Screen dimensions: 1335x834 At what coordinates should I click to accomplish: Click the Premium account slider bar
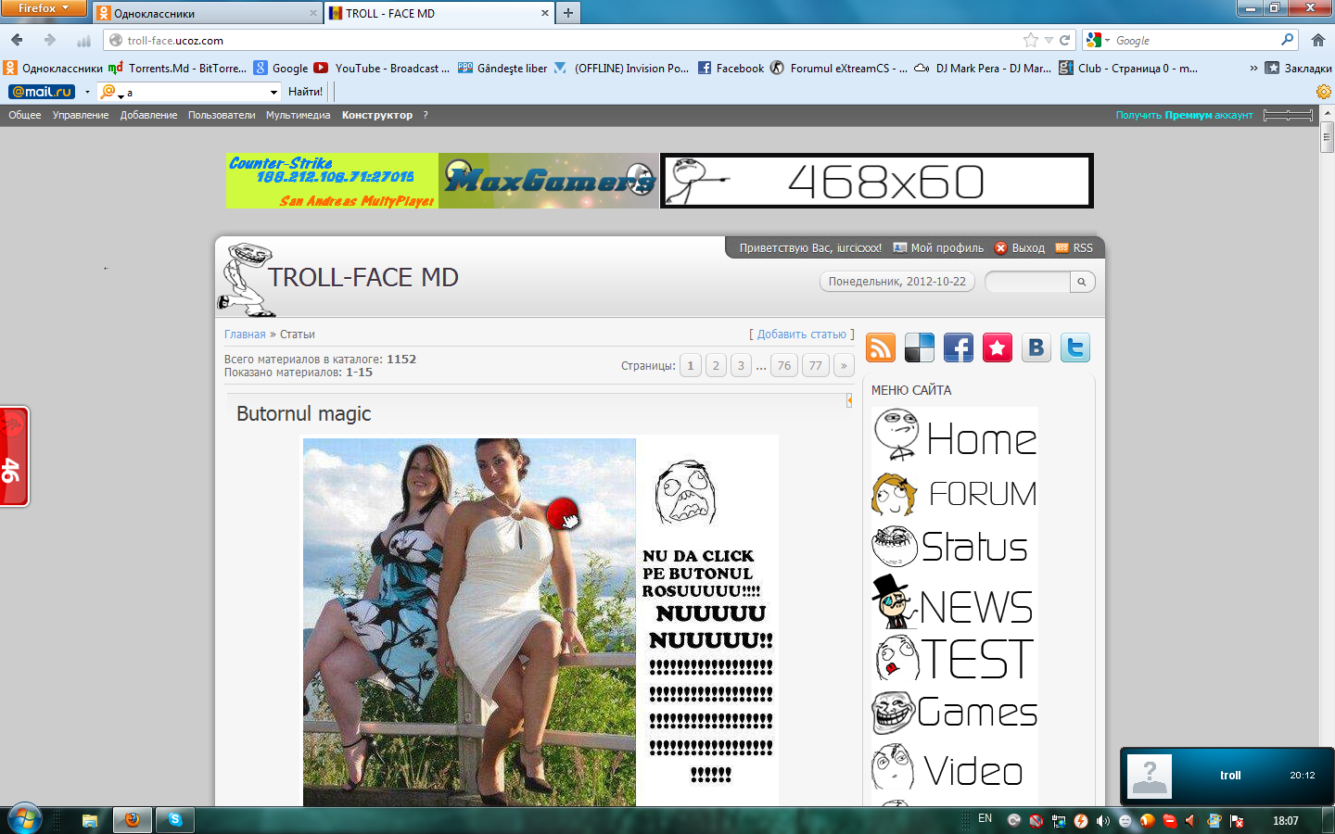coord(1288,115)
